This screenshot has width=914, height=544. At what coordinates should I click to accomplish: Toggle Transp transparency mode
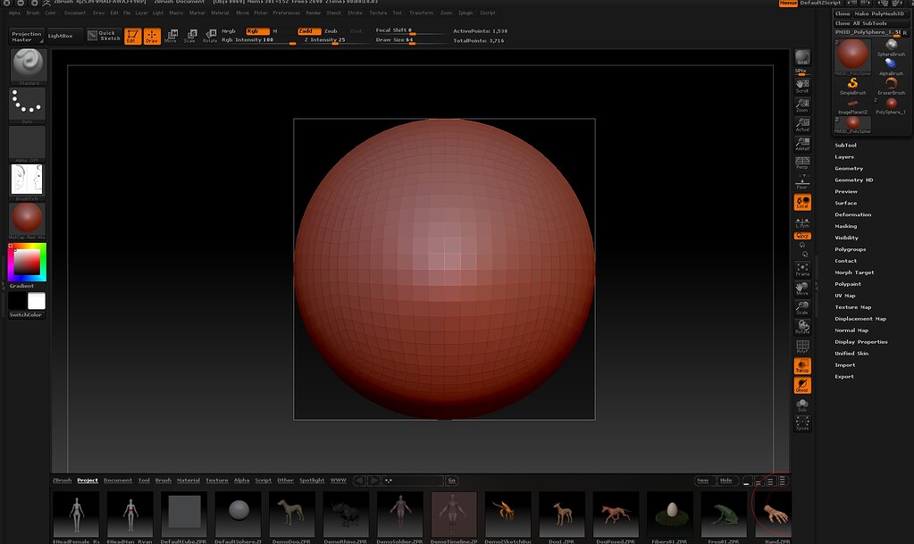tap(802, 367)
